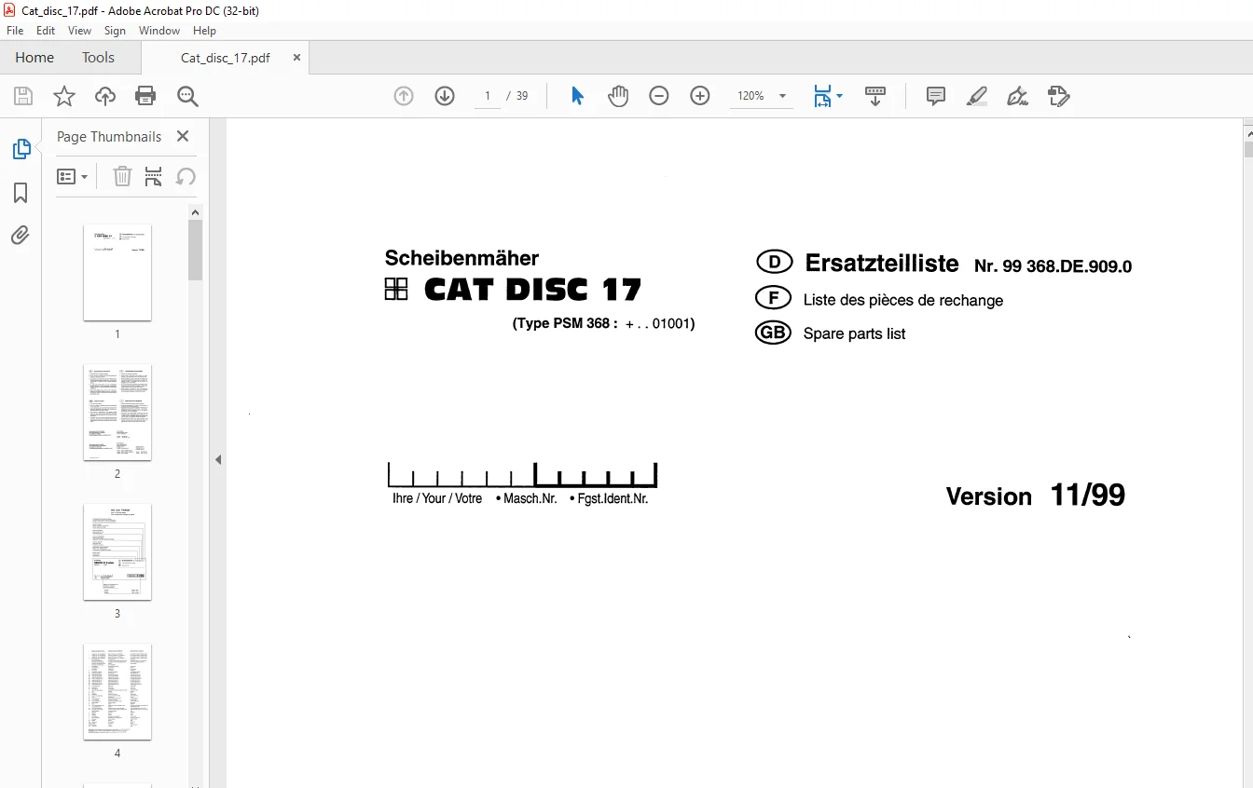The width and height of the screenshot is (1253, 788).
Task: Print the file with the printer icon
Action: point(145,96)
